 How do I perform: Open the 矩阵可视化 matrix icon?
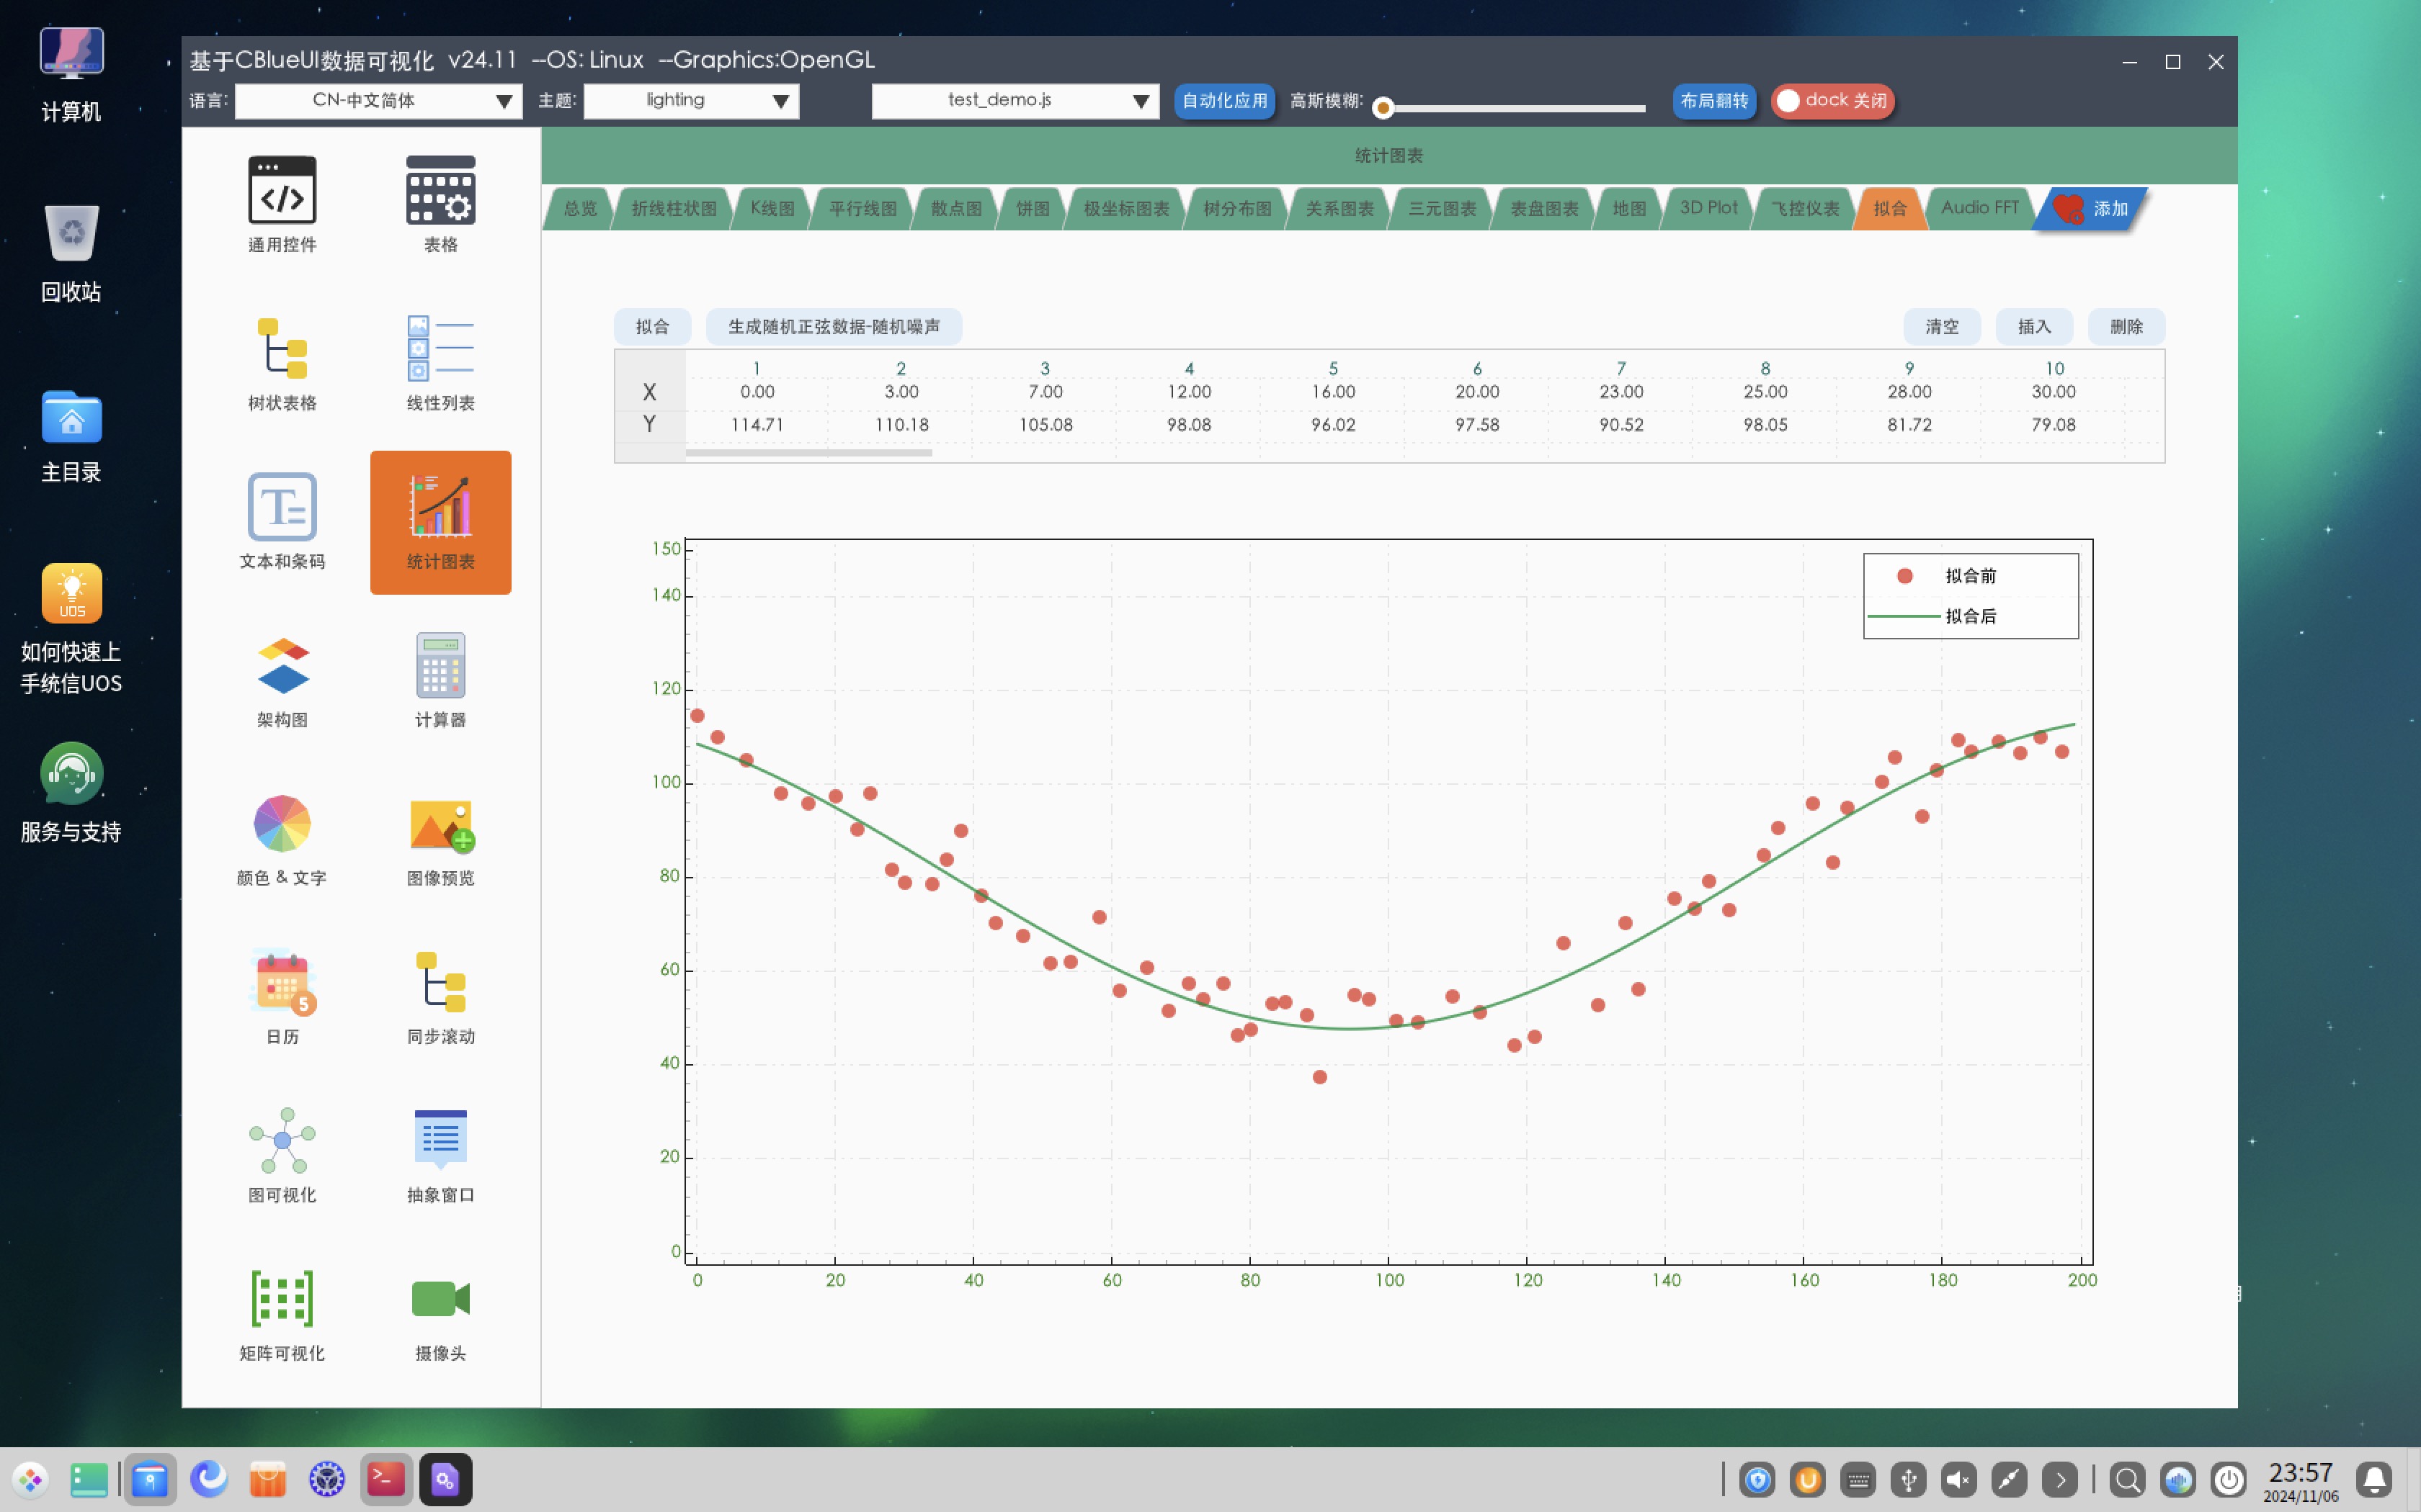(281, 1299)
